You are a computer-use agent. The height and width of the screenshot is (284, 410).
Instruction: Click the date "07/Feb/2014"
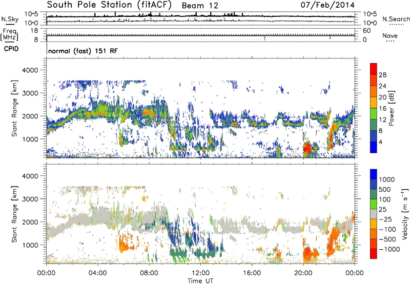click(327, 5)
